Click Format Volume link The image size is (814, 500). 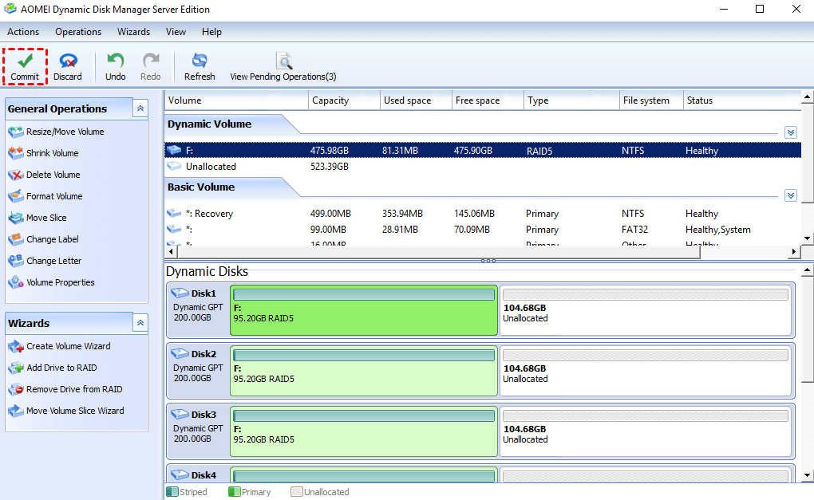(54, 196)
